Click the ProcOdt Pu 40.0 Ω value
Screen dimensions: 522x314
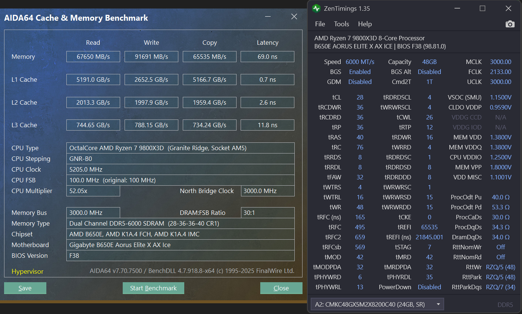click(501, 197)
